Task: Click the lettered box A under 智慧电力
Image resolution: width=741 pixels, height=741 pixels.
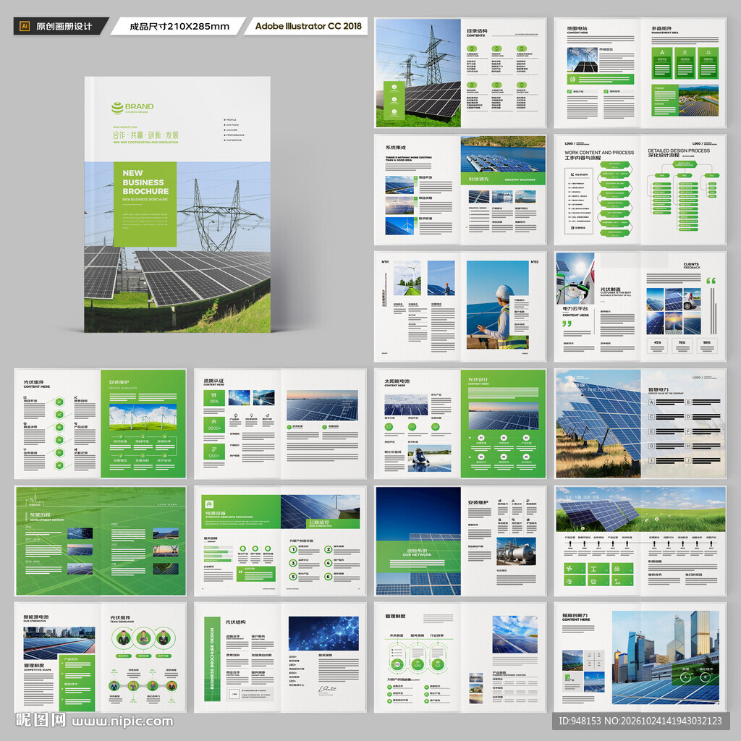Action: coord(652,402)
